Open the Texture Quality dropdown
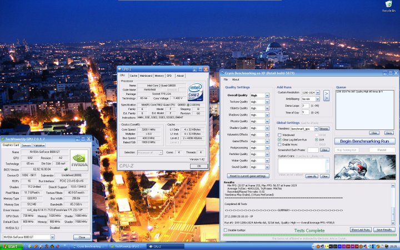This screenshot has width=400, height=250. click(267, 102)
